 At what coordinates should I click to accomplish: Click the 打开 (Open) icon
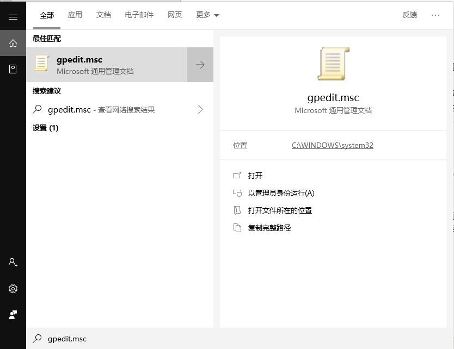tap(238, 176)
